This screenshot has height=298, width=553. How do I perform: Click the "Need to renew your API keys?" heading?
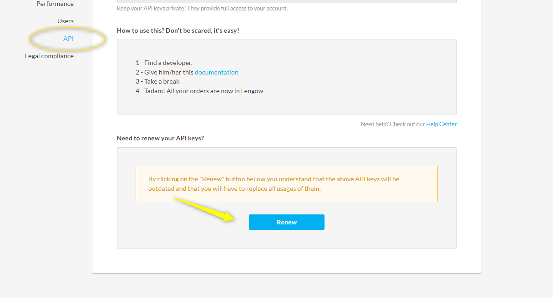[x=160, y=138]
